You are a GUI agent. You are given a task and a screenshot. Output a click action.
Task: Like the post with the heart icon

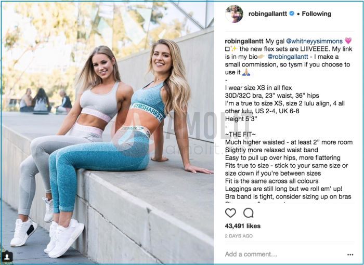pyautogui.click(x=230, y=213)
